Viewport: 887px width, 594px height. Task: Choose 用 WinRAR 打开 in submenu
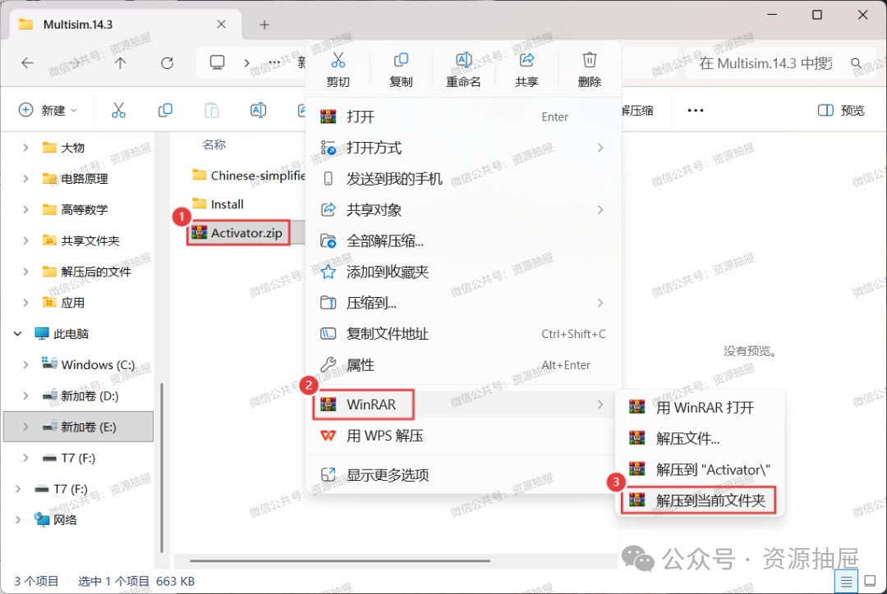click(x=700, y=408)
